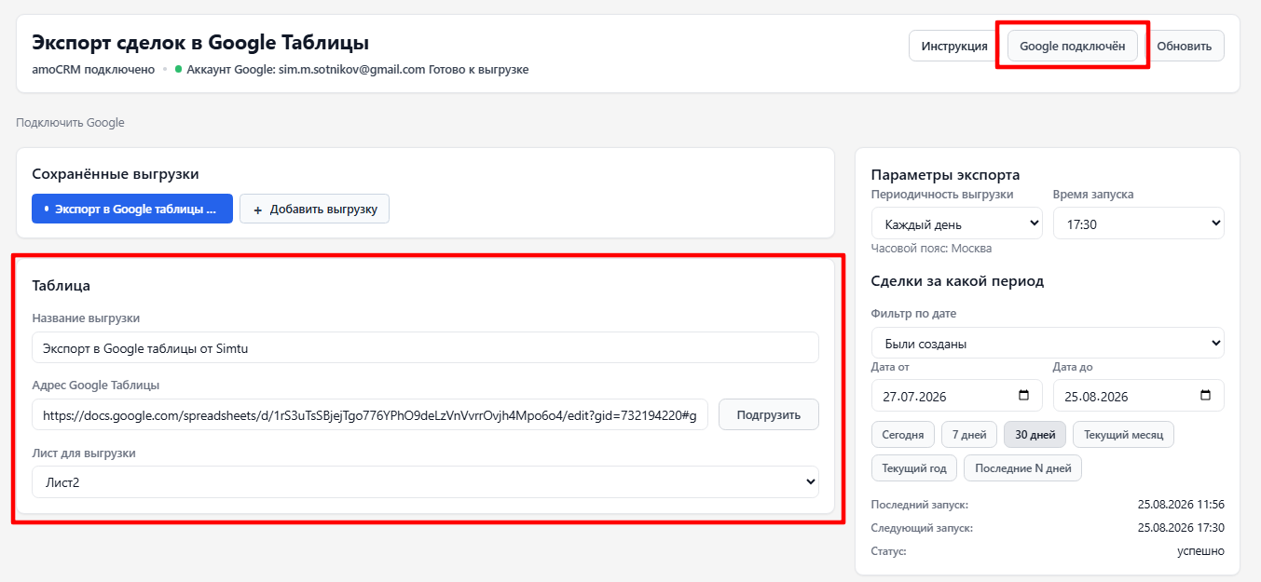The width and height of the screenshot is (1261, 582).
Task: Open the calendar picker in Дата от field
Action: 1024,396
